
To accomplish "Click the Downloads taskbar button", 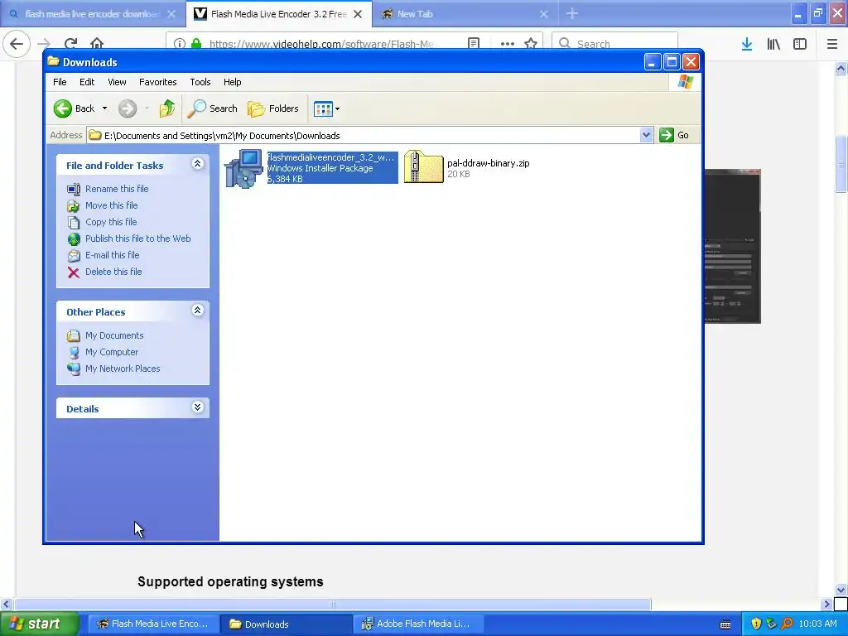I will 287,624.
